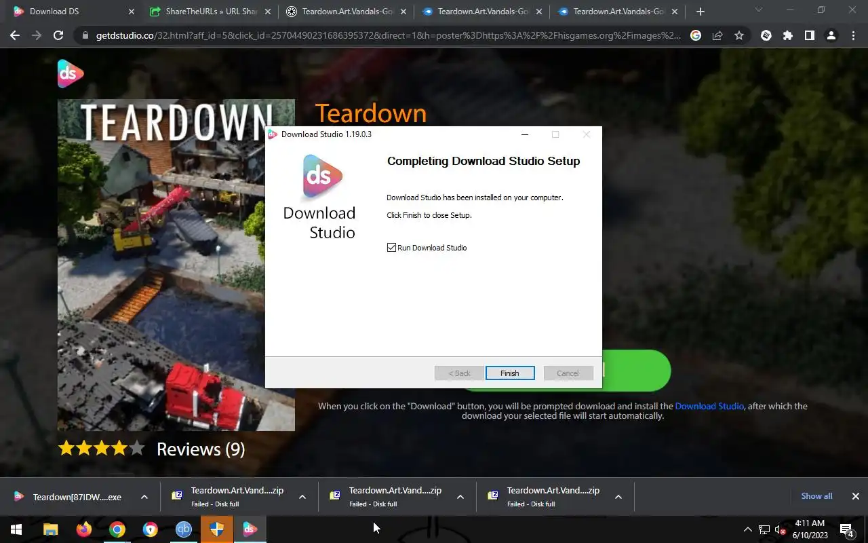This screenshot has height=543, width=868.
Task: Open the Windows Start menu
Action: point(16,529)
